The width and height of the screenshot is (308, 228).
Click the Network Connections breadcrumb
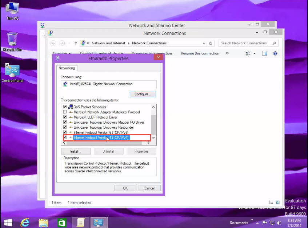coord(149,43)
